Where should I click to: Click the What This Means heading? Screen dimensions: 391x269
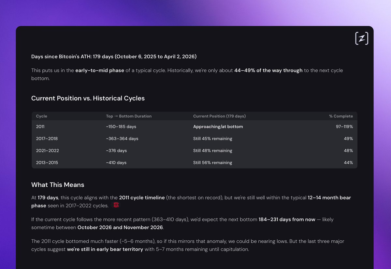tap(58, 185)
